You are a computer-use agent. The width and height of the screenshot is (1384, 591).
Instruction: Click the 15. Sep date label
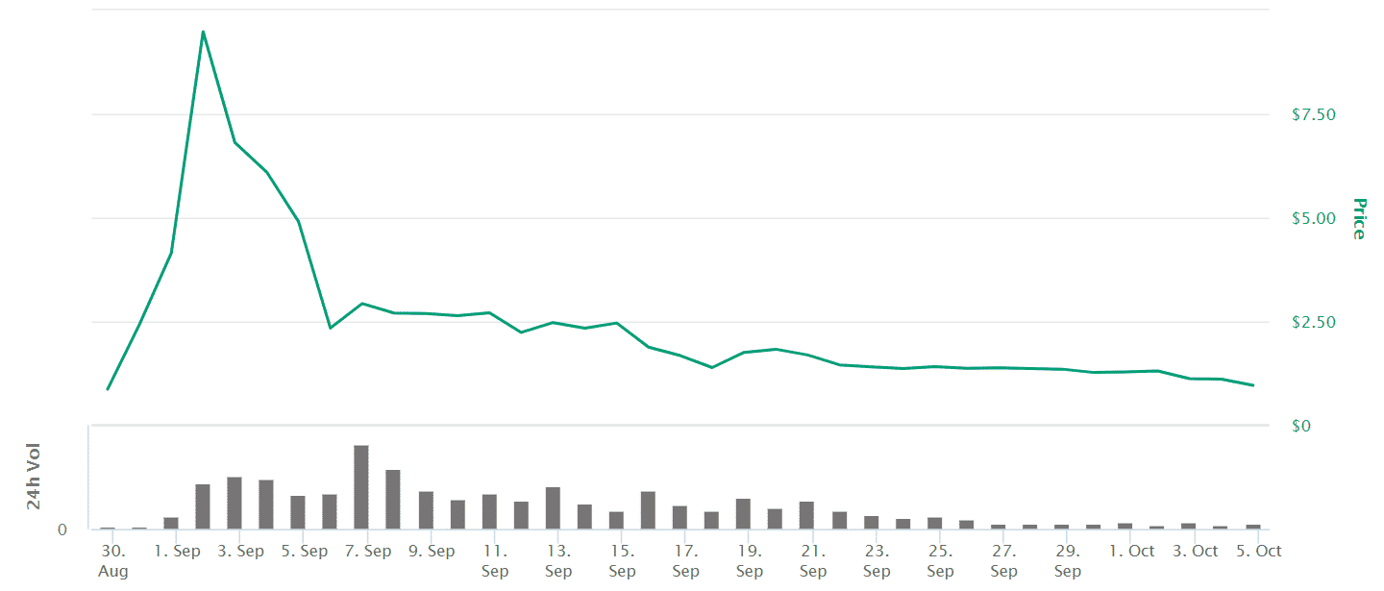point(622,561)
